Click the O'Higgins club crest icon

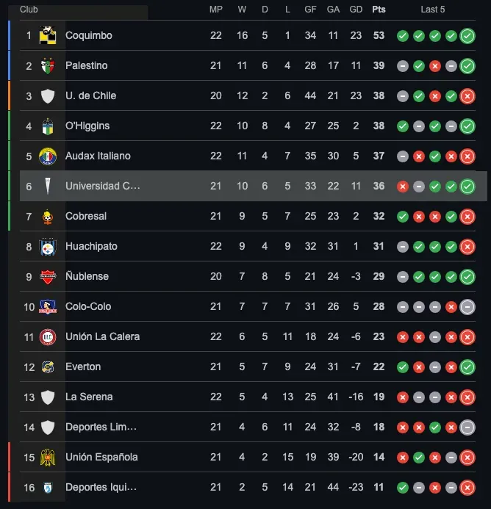pos(48,126)
